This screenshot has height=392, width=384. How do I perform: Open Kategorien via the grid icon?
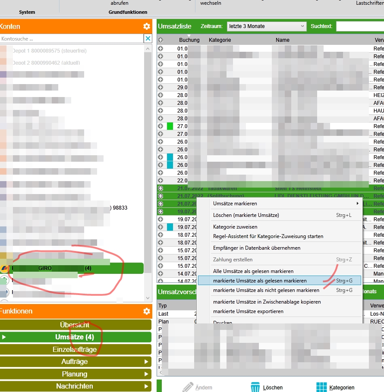coord(321,387)
